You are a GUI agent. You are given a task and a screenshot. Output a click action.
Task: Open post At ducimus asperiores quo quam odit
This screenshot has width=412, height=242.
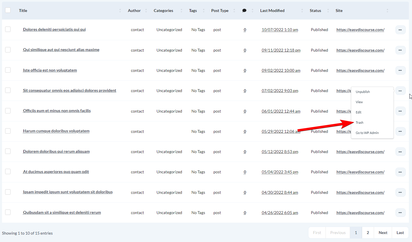coord(56,172)
